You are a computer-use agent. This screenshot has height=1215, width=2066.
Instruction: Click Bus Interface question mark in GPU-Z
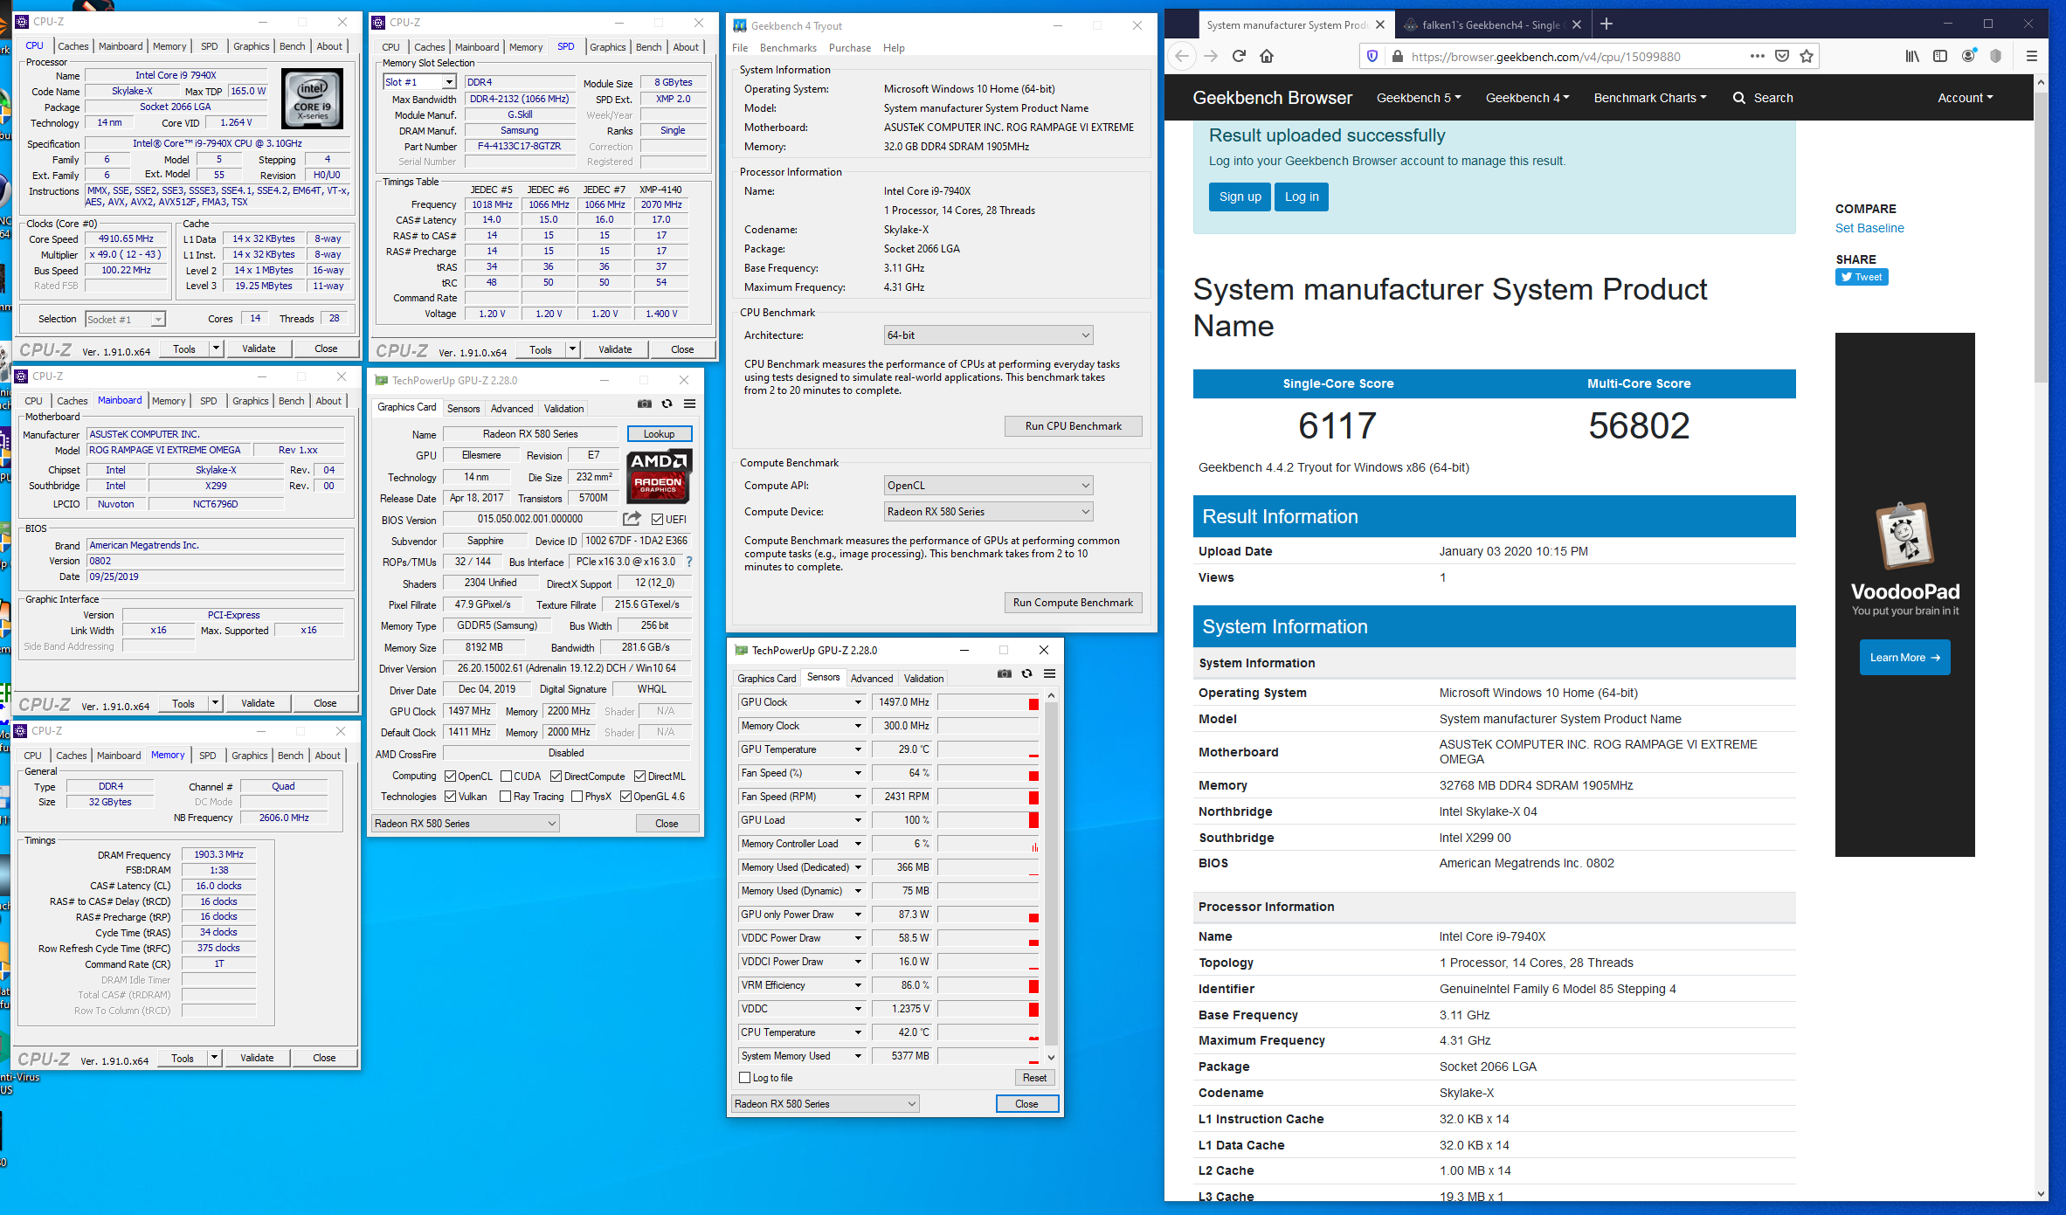(689, 562)
